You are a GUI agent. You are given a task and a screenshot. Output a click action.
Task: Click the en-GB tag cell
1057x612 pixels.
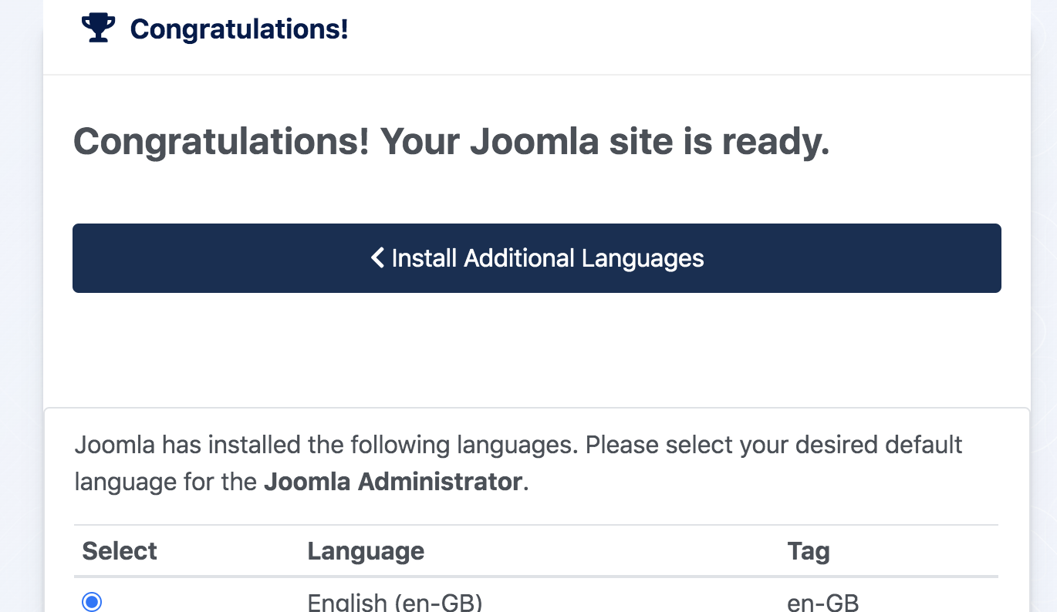click(x=823, y=602)
